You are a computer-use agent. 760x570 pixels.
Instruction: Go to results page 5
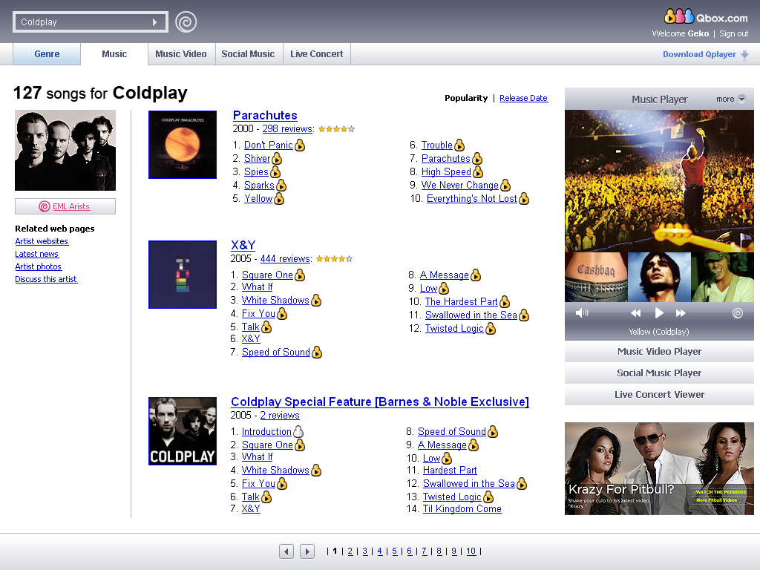(395, 551)
